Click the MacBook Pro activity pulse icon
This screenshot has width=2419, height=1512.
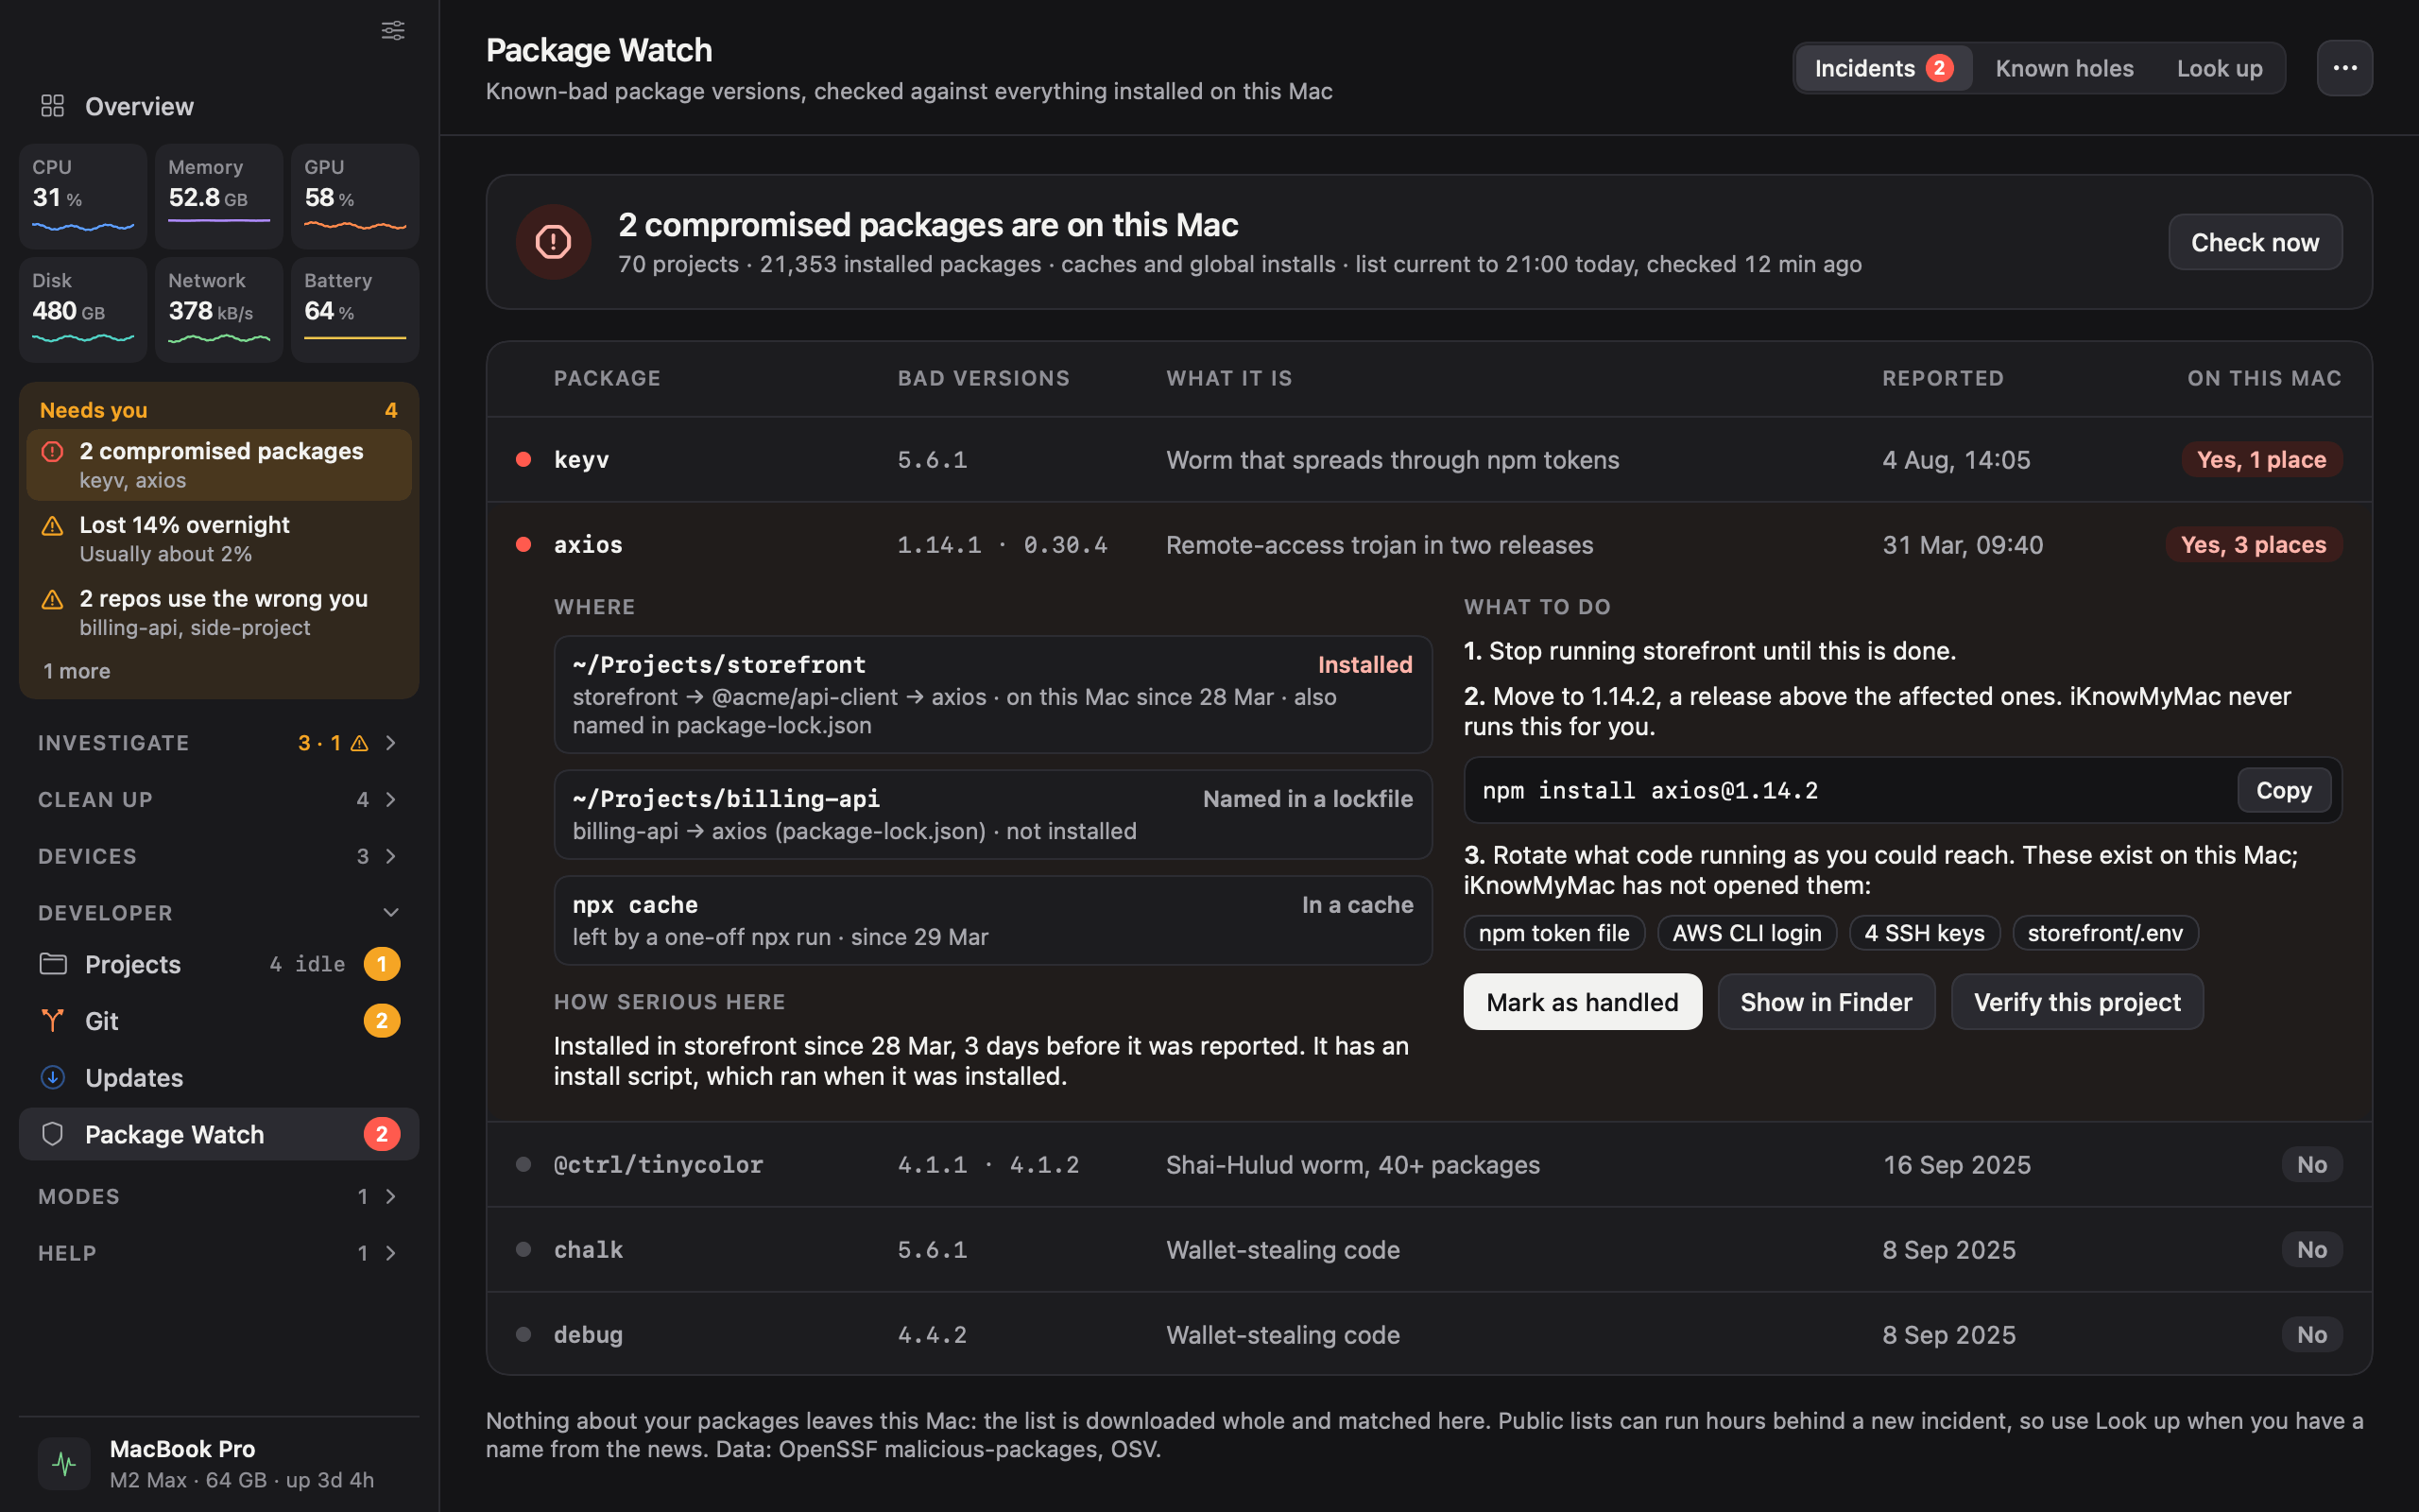point(64,1464)
